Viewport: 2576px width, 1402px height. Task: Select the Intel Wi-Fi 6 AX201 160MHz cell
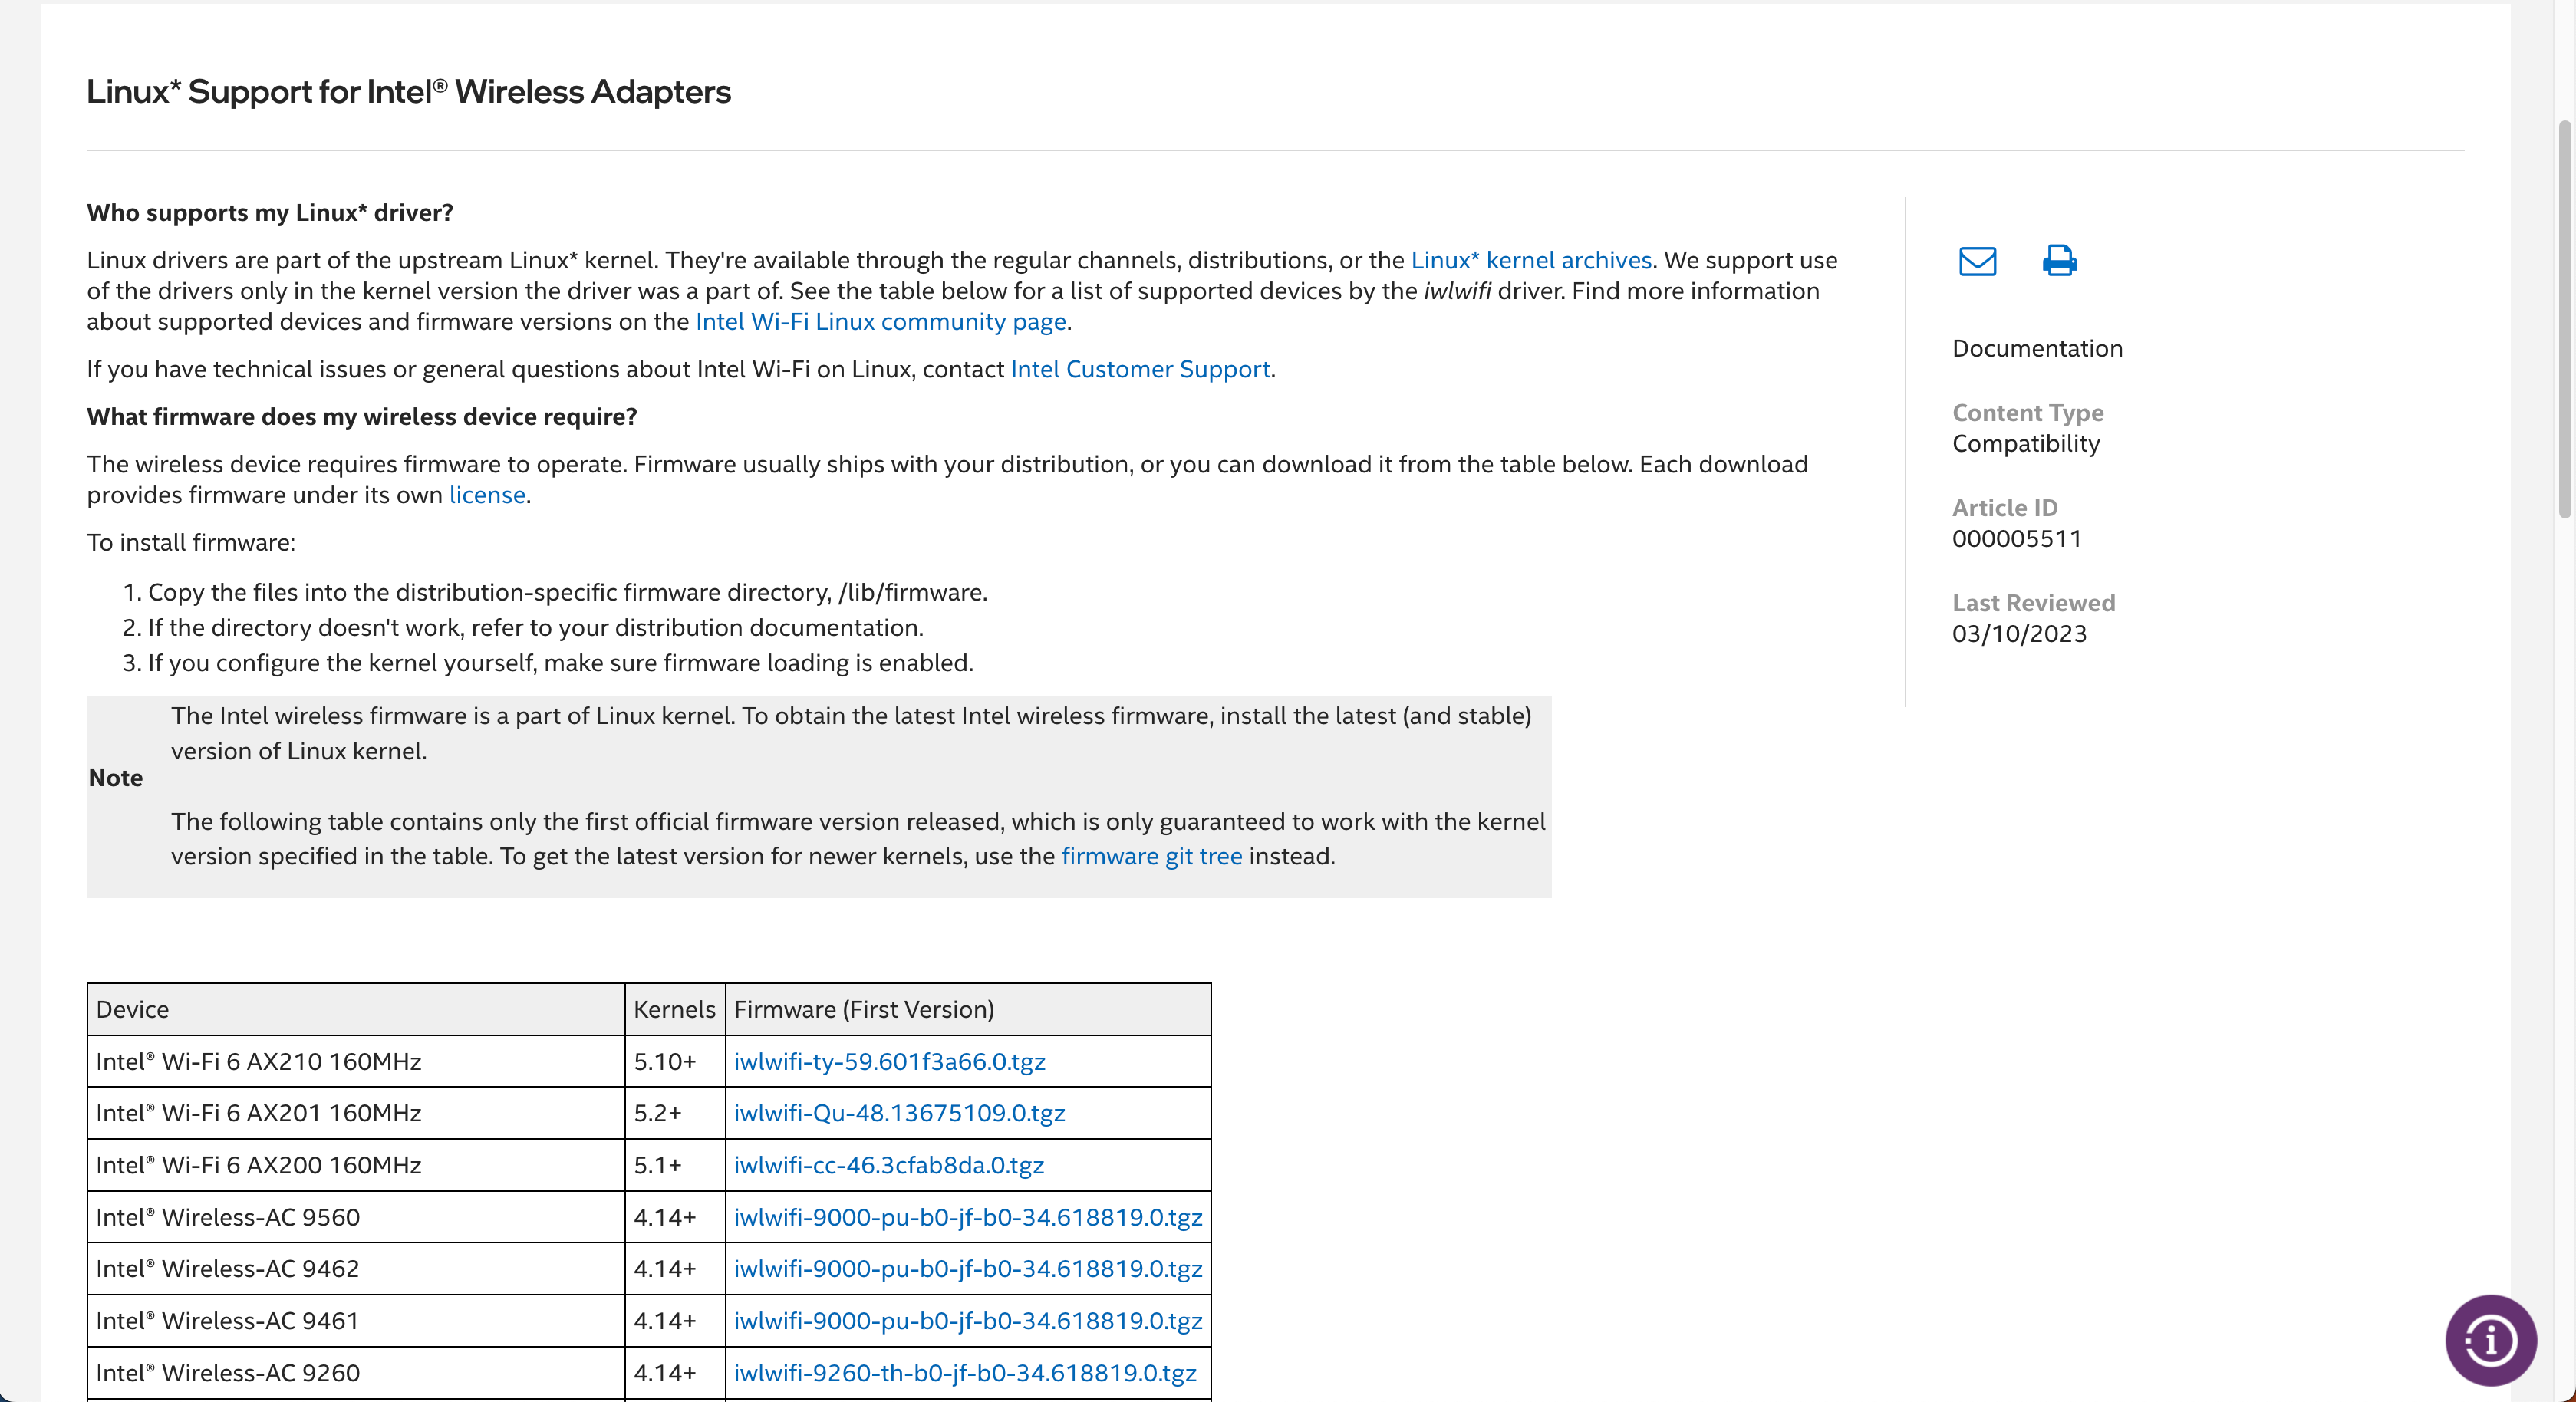[x=356, y=1113]
